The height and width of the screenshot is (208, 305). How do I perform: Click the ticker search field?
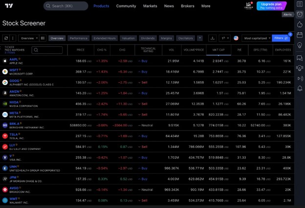coord(47,50)
